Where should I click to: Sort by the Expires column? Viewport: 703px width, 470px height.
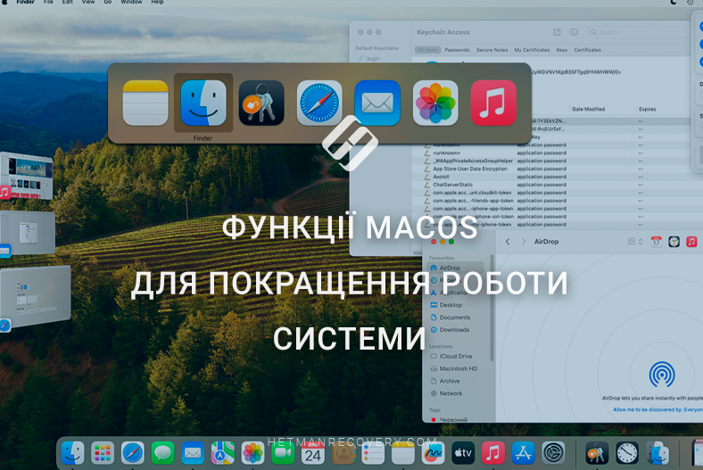tap(647, 109)
